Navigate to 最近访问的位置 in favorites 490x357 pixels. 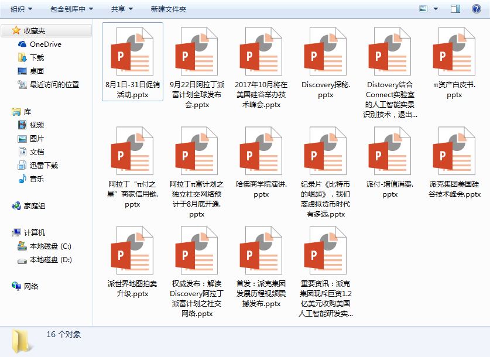(54, 84)
